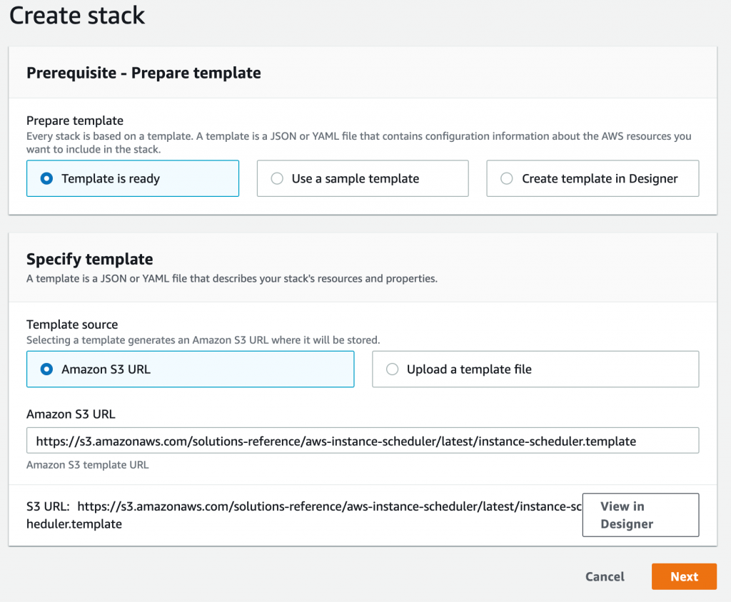This screenshot has height=602, width=731.
Task: Click the "A template is a JSON or YAML file that describes" subtitle
Action: point(231,278)
